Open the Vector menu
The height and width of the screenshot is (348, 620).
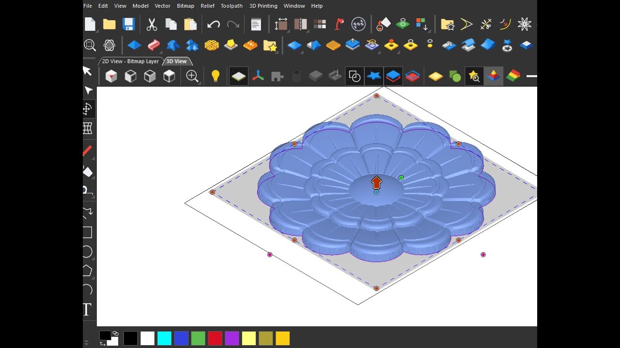(163, 6)
